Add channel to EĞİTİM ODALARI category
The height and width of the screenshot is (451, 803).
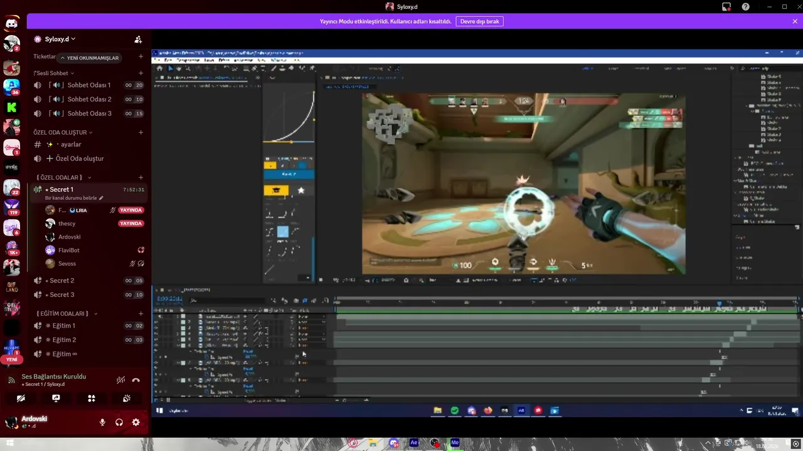[x=141, y=313]
